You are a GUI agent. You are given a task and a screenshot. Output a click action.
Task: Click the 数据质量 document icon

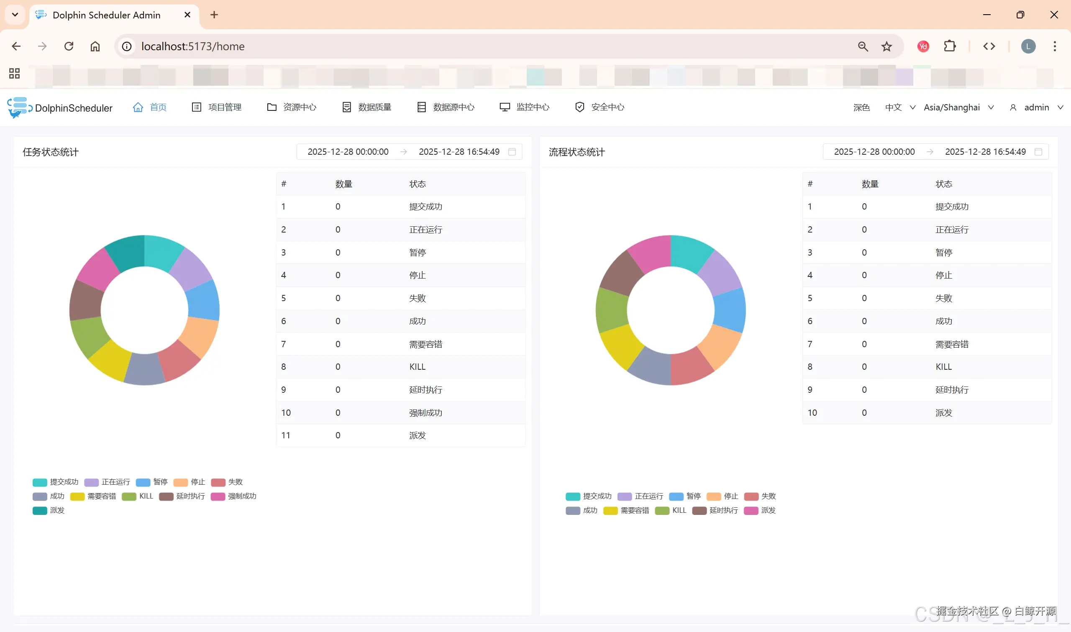(x=347, y=107)
